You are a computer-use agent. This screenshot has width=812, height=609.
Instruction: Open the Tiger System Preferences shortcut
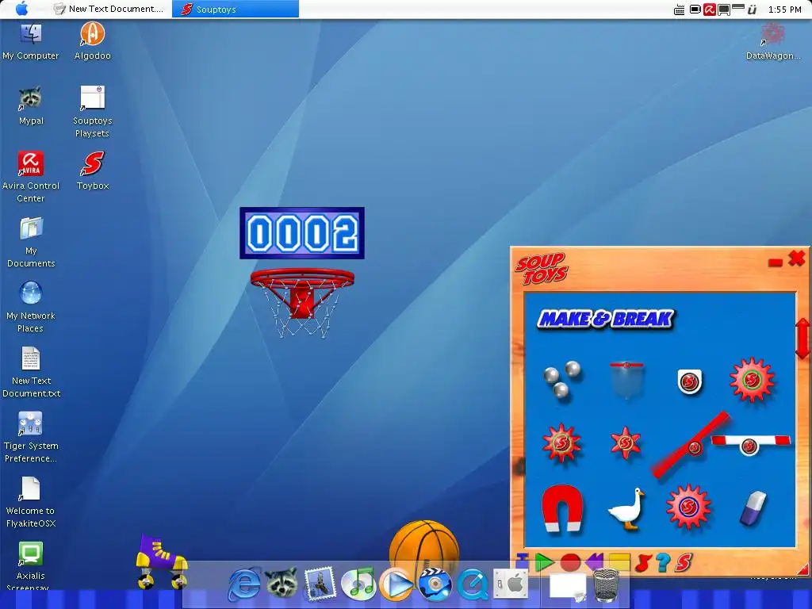click(31, 438)
